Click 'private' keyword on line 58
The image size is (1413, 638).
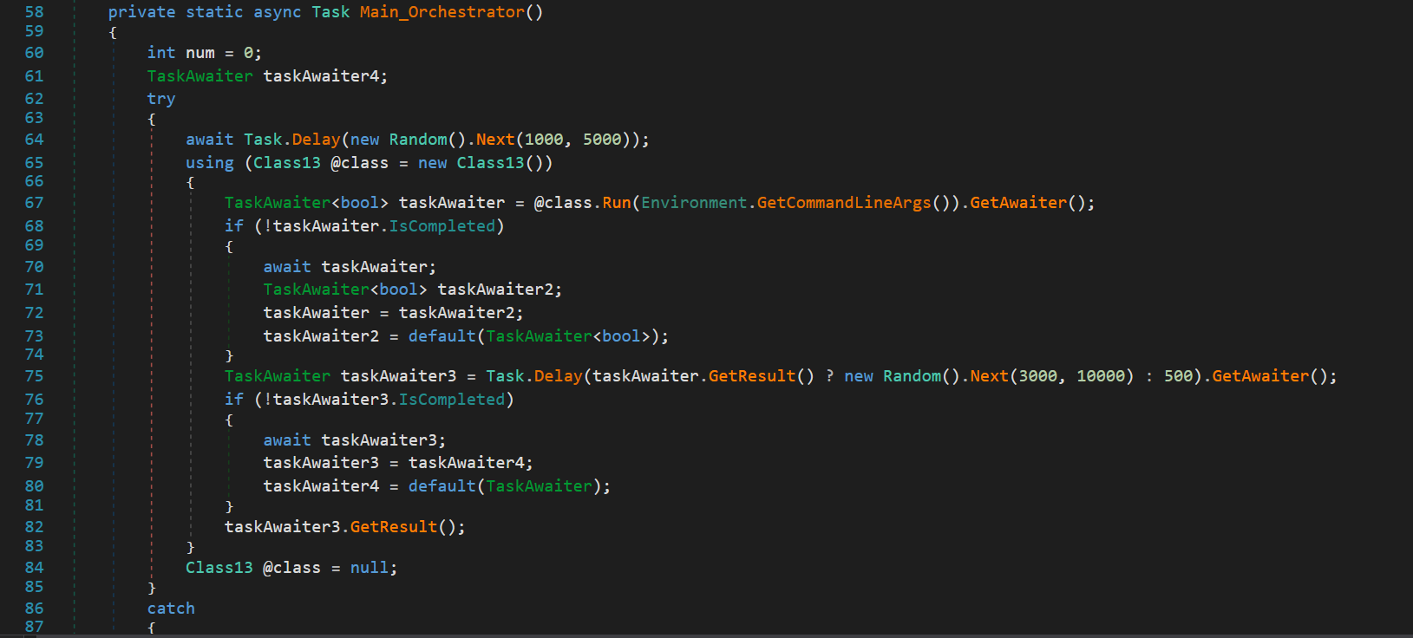coord(141,12)
